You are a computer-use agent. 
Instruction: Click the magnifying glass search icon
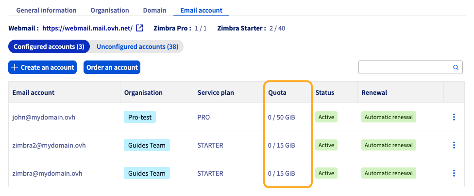click(456, 68)
